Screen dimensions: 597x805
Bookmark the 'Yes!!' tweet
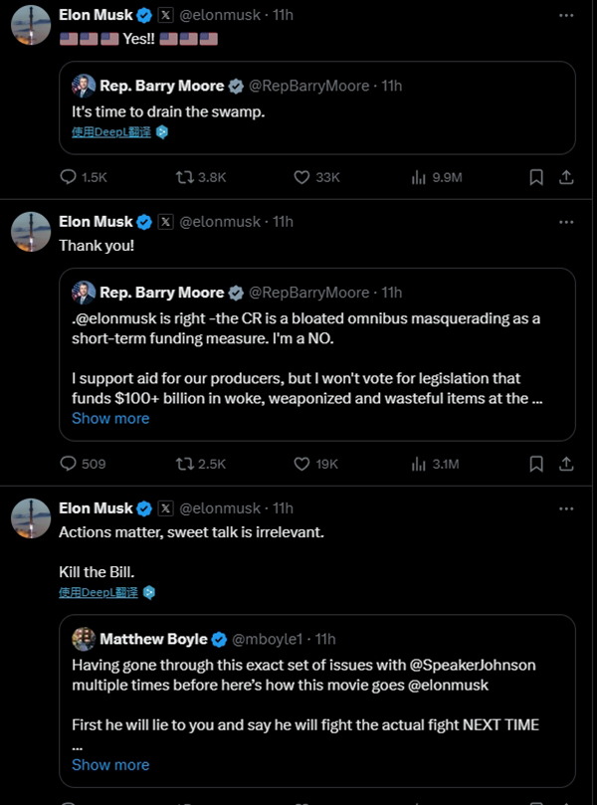click(535, 177)
